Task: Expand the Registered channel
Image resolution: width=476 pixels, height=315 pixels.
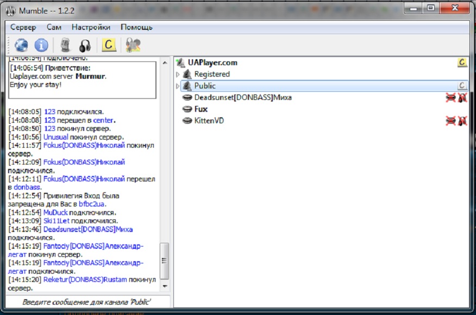Action: click(178, 74)
